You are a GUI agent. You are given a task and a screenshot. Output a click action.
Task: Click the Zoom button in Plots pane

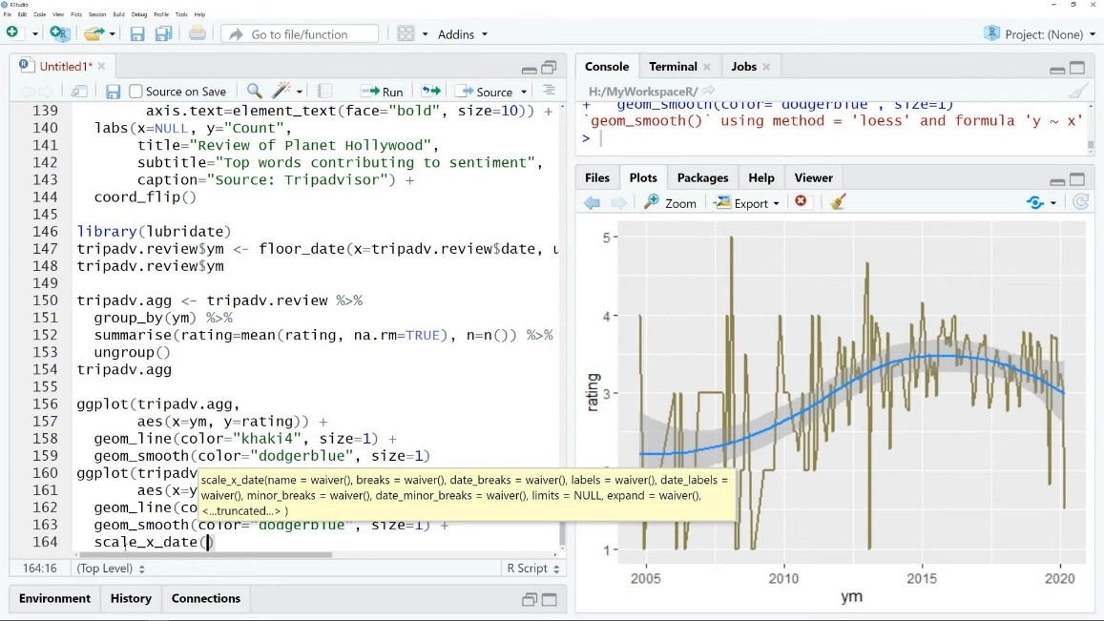(x=671, y=203)
